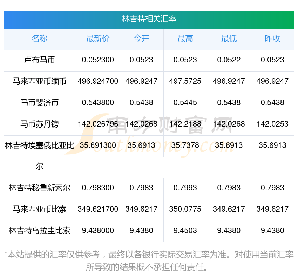Viewport: 298px width, 278px height.
Task: Click latest price 0.052300
Action: 98,60
